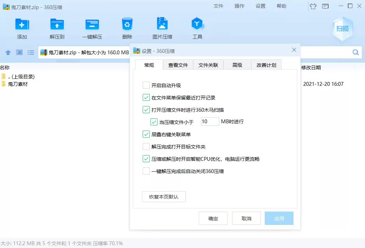This screenshot has width=365, height=248.
Task: Uncheck 层叠右键关联菜单 option
Action: [x=146, y=134]
